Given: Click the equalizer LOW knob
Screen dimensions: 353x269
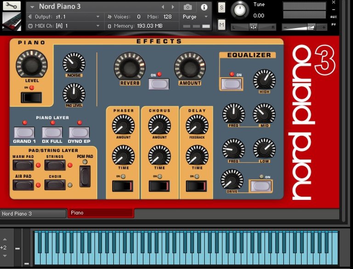Looking at the screenshot, I should coord(264,149).
